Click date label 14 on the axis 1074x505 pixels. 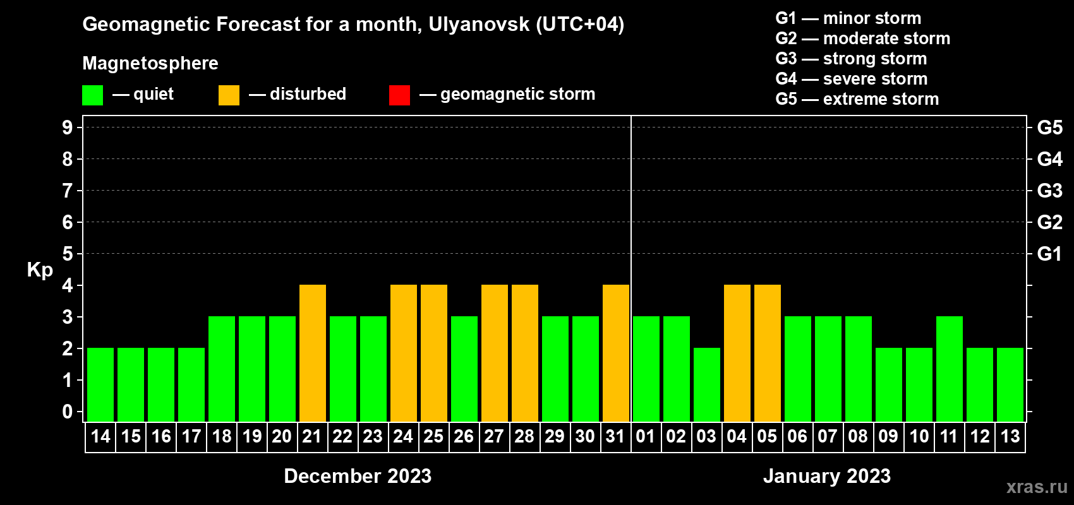[100, 437]
